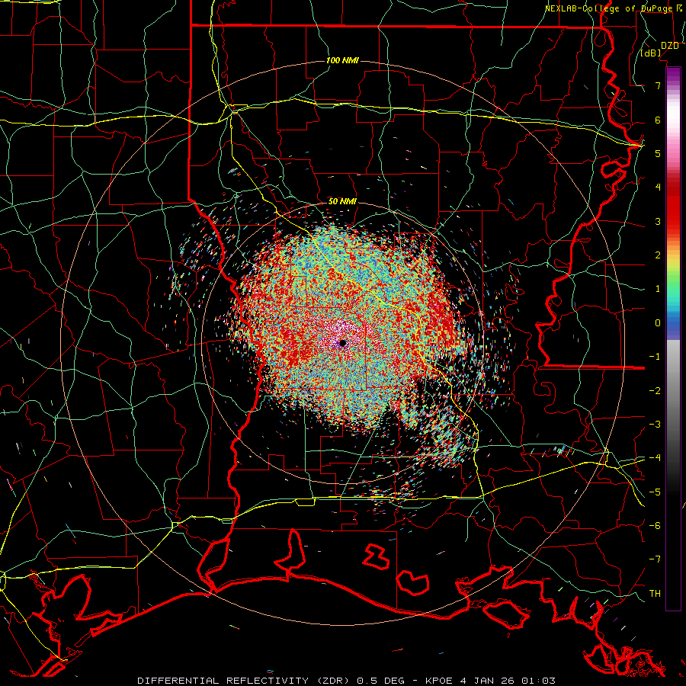Click the black radar site dot at center

(x=343, y=344)
